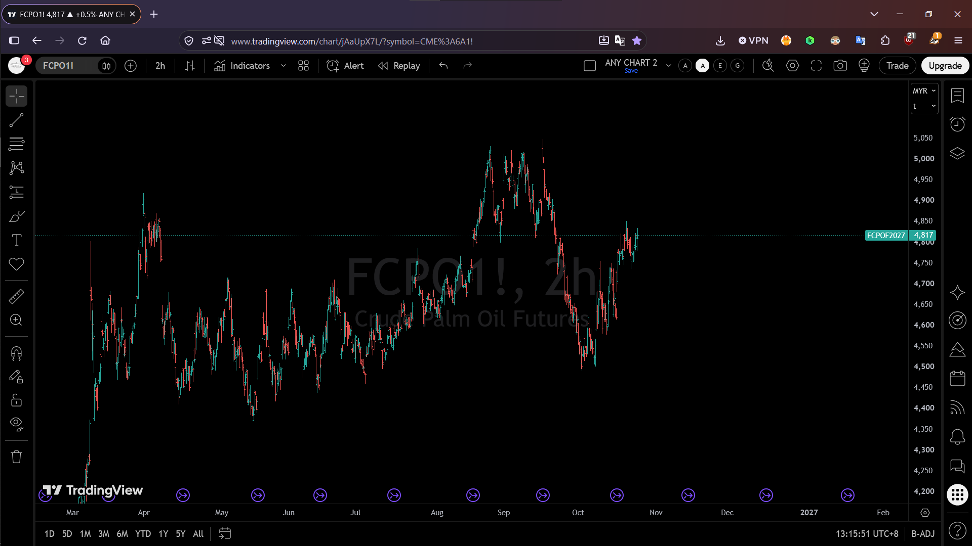This screenshot has height=546, width=972.
Task: Take a chart snapshot with camera icon
Action: coord(840,66)
